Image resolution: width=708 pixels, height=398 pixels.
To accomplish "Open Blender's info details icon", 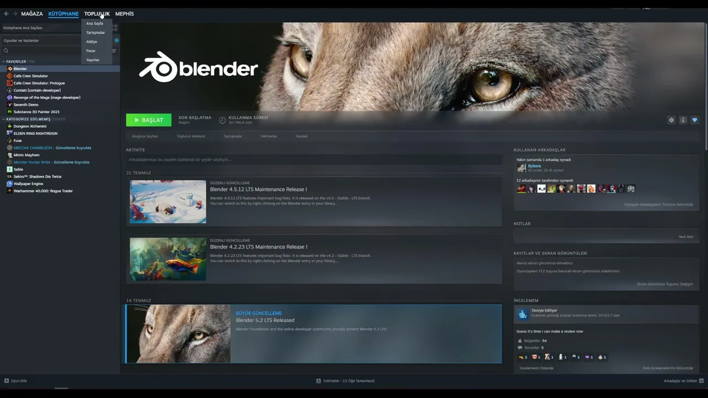I will pyautogui.click(x=683, y=120).
